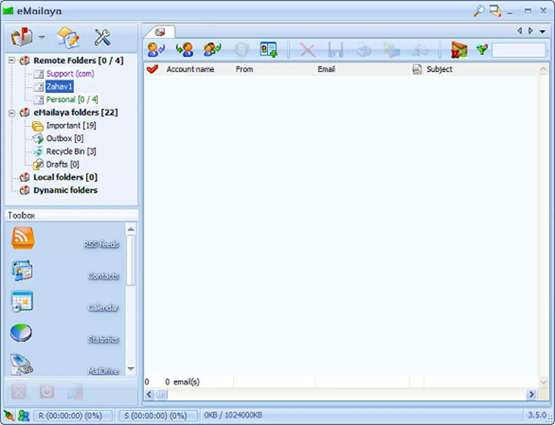
Task: Toggle the red checkmark column header
Action: pyautogui.click(x=152, y=69)
